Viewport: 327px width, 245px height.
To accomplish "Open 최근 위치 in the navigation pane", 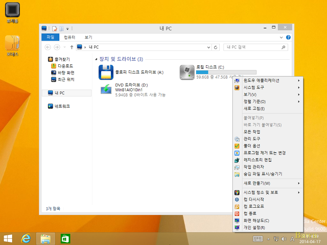I will (x=63, y=80).
